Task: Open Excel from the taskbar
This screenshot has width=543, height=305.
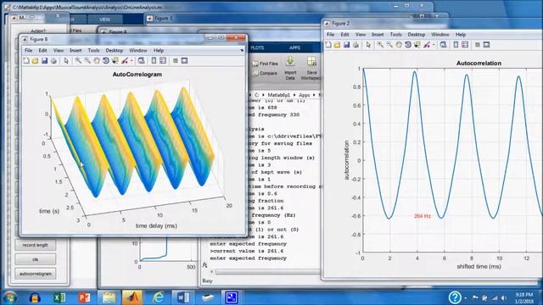Action: (x=59, y=297)
